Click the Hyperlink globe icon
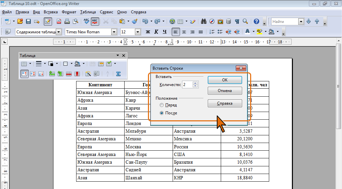Screen dimensions: 342x189 (x=172, y=21)
